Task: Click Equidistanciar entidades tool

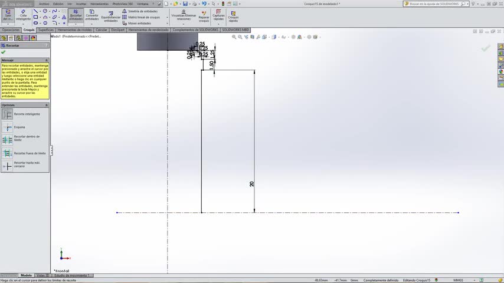Action: pos(110,17)
